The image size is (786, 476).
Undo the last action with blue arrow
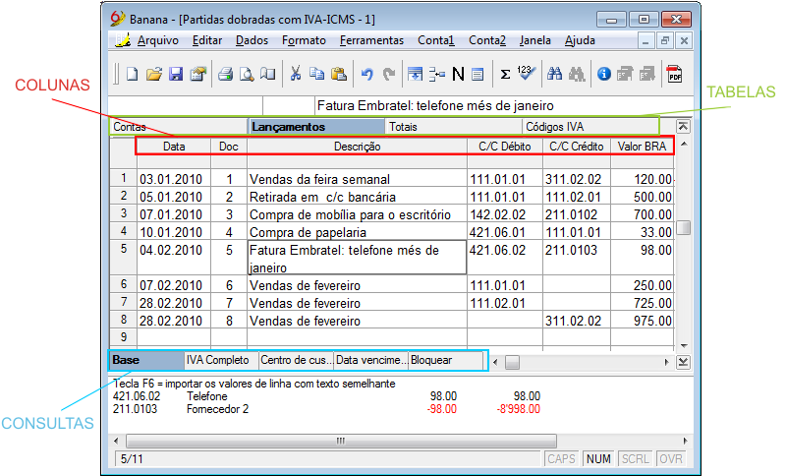tap(366, 74)
